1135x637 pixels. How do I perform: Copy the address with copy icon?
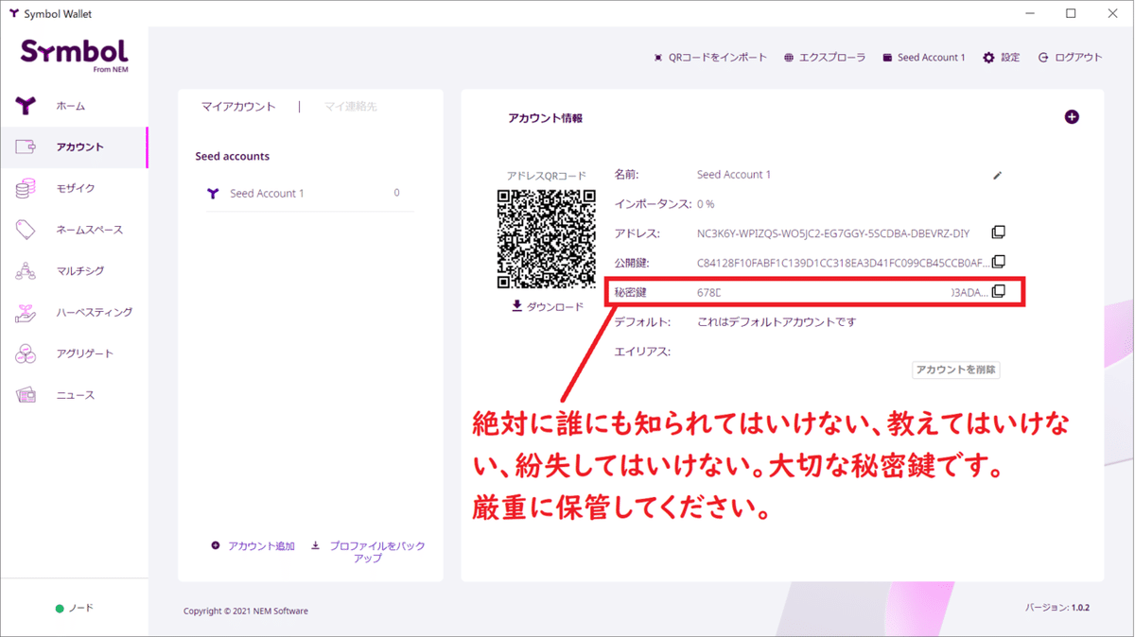[998, 232]
